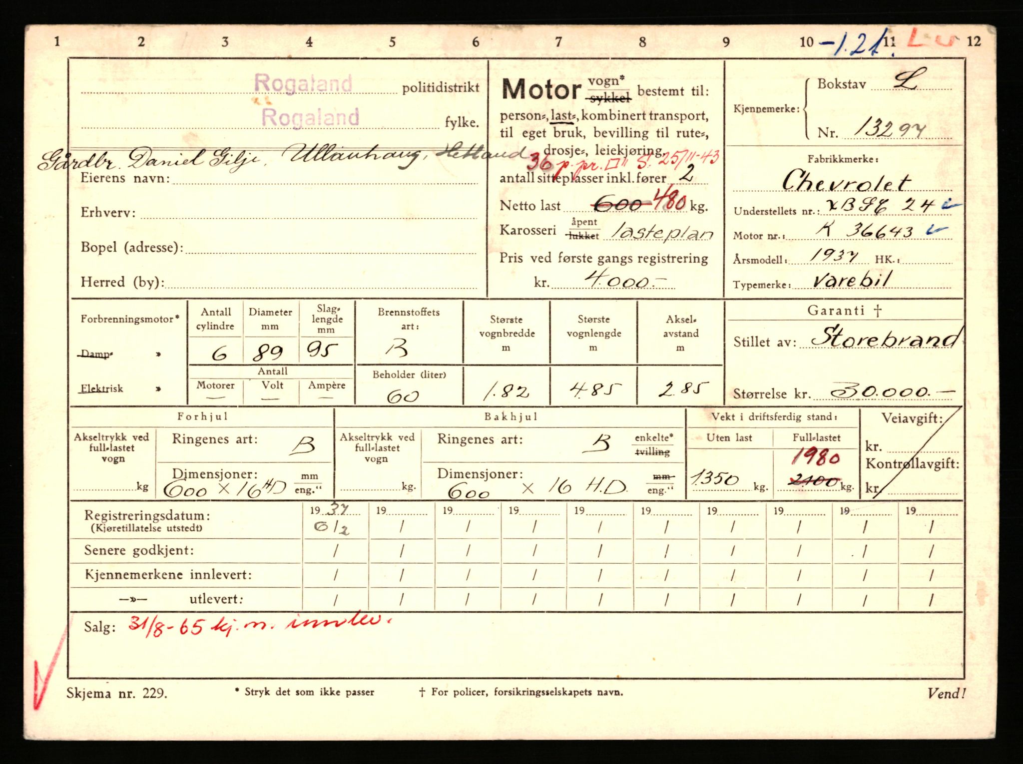Click the rear tire dimension '600 x 16 H.D.'
The image size is (1023, 764).
tap(537, 488)
